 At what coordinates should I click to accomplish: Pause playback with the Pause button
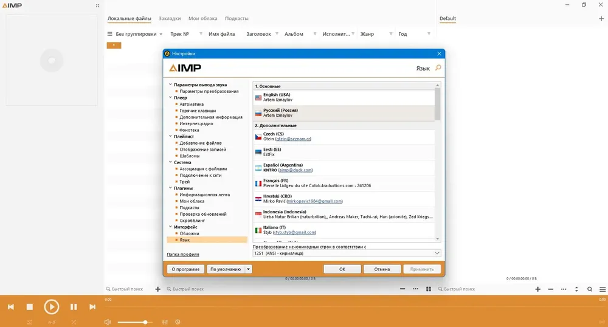(x=74, y=307)
